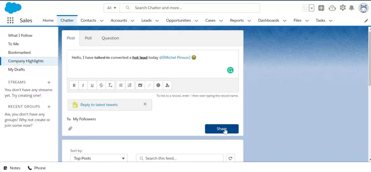371x172 pixels.
Task: Expand the Opportunities tab chevron
Action: (x=196, y=21)
